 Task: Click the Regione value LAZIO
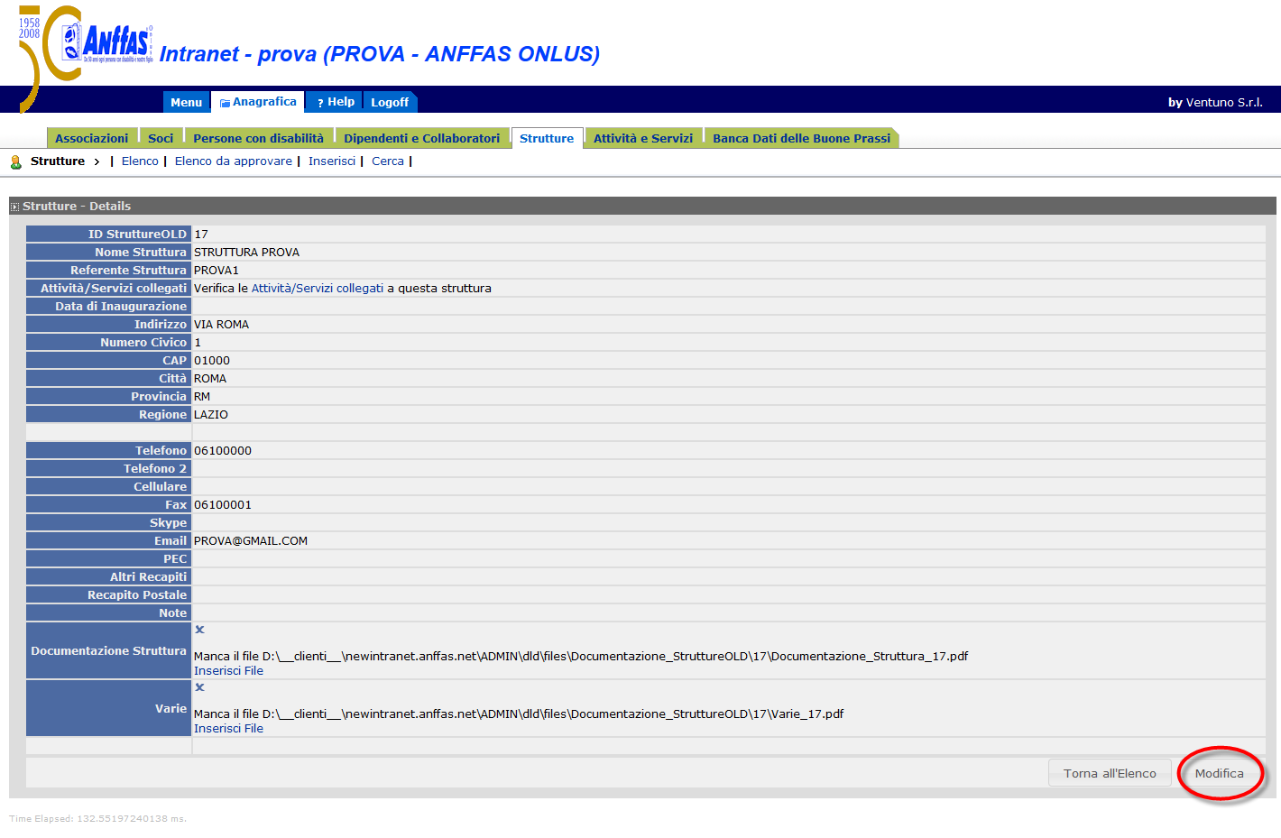211,415
